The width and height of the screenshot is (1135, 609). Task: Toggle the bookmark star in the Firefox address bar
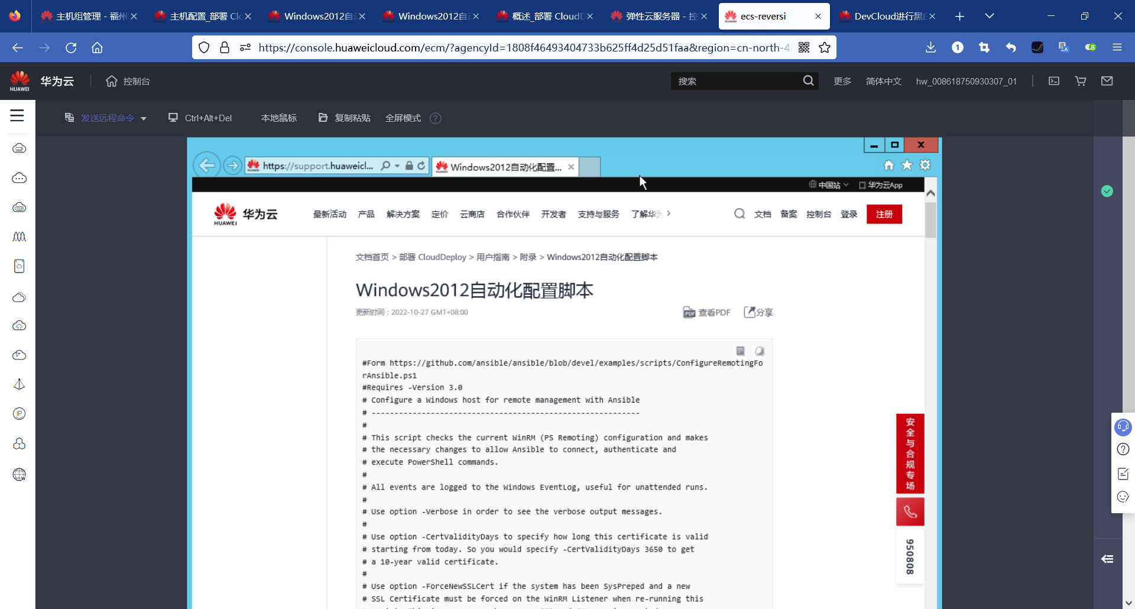[825, 47]
